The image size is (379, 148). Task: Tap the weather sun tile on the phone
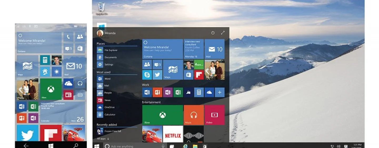click(57, 72)
